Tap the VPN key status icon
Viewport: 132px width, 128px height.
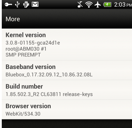point(9,5)
